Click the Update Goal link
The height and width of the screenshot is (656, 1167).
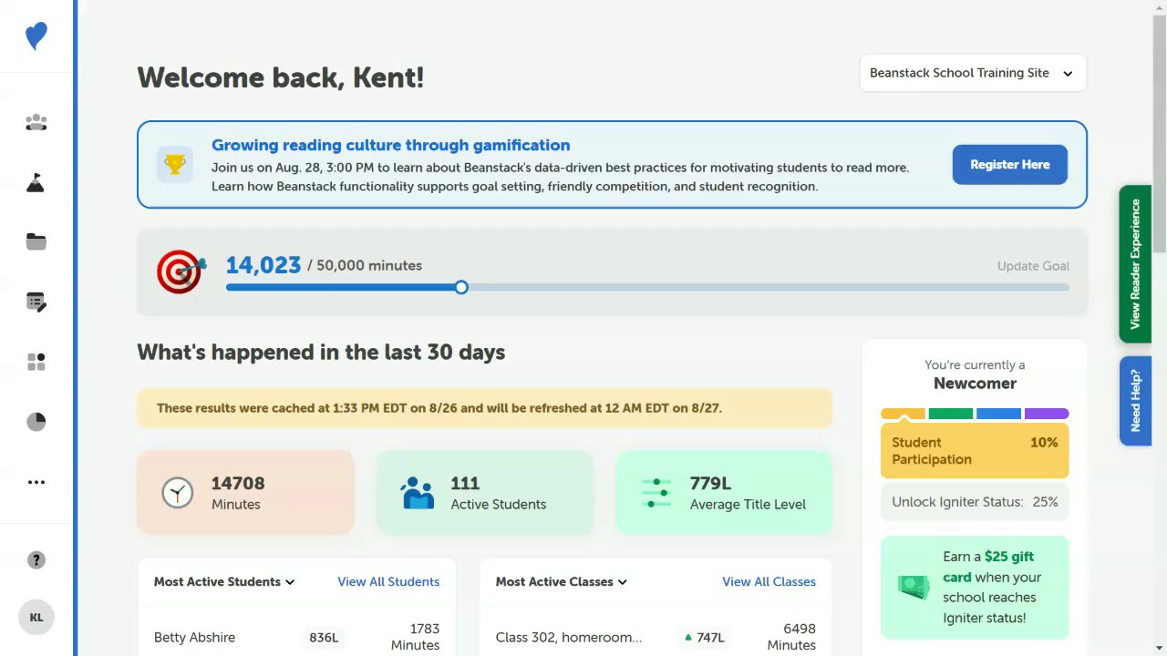click(1033, 266)
